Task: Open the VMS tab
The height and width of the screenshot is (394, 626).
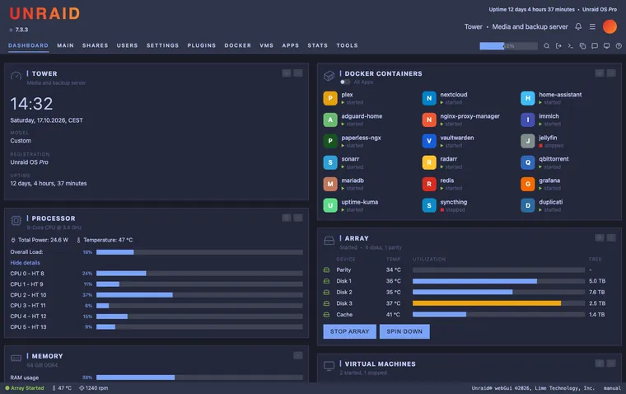Action: click(267, 45)
